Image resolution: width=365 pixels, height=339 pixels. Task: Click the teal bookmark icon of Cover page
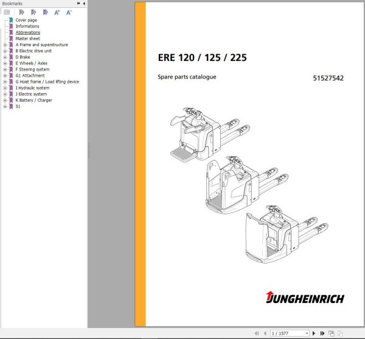11,20
